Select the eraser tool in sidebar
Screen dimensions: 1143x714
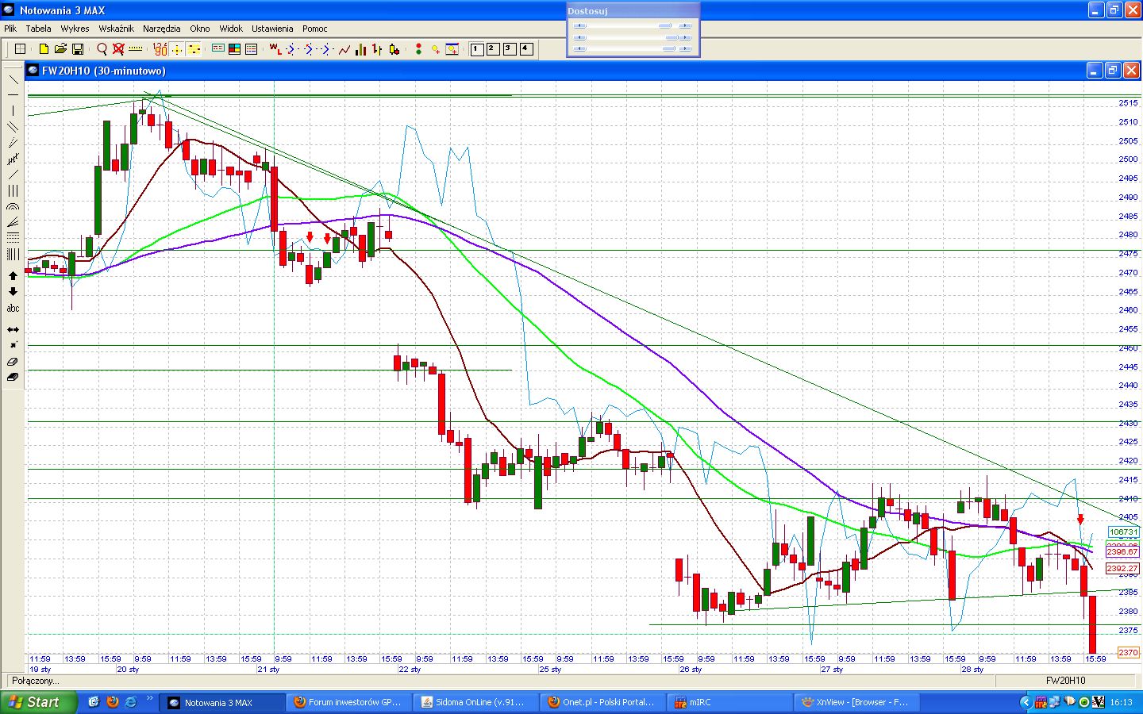point(13,362)
